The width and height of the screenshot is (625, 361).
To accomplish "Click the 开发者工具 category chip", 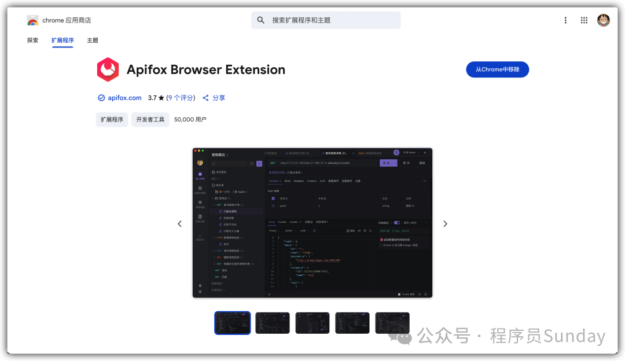I will [150, 120].
